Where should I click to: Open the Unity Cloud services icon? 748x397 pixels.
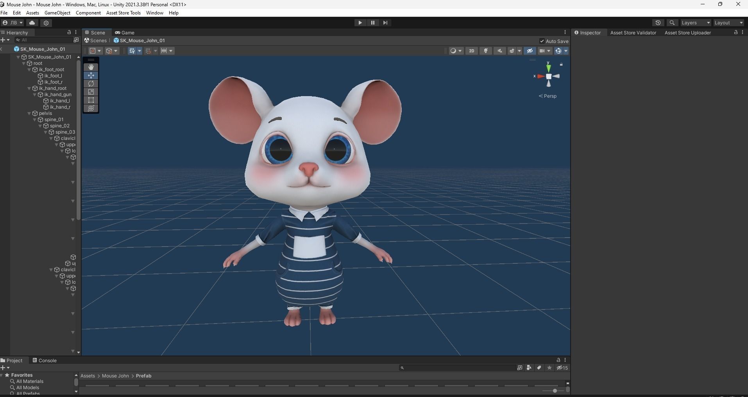tap(32, 23)
